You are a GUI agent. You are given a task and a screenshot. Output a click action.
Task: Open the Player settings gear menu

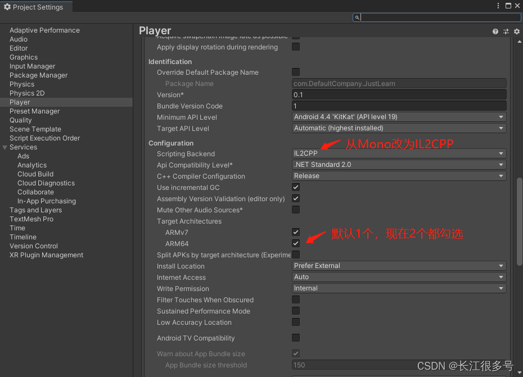517,31
